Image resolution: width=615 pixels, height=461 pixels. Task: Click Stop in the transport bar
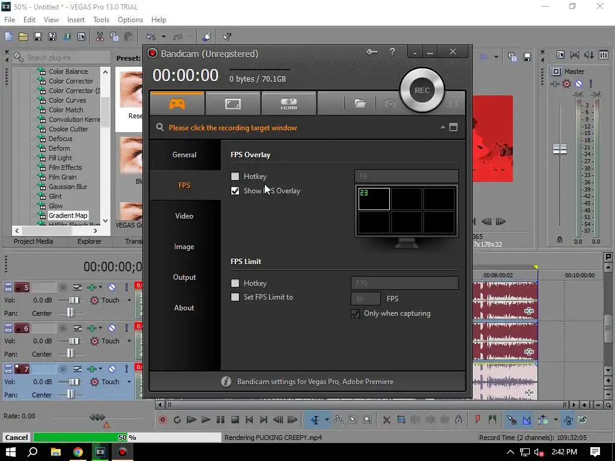point(235,420)
